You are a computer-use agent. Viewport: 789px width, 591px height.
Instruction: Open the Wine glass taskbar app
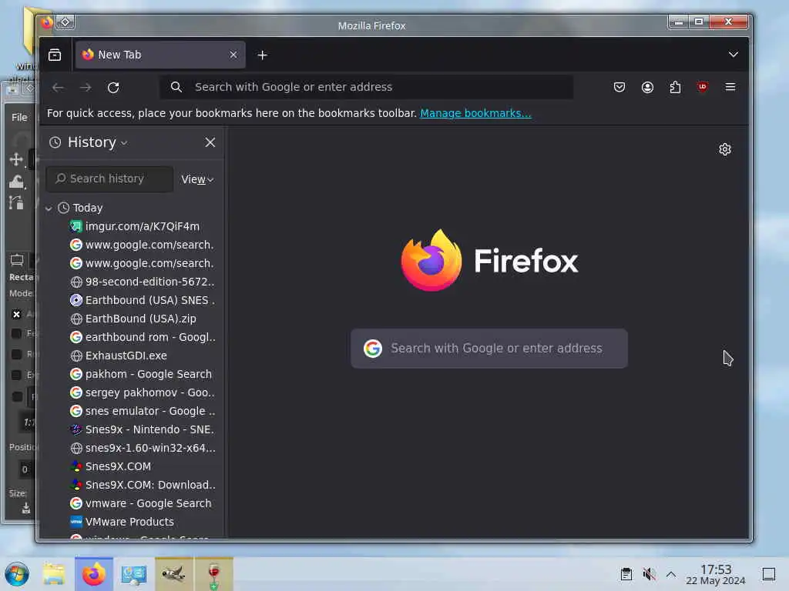214,574
